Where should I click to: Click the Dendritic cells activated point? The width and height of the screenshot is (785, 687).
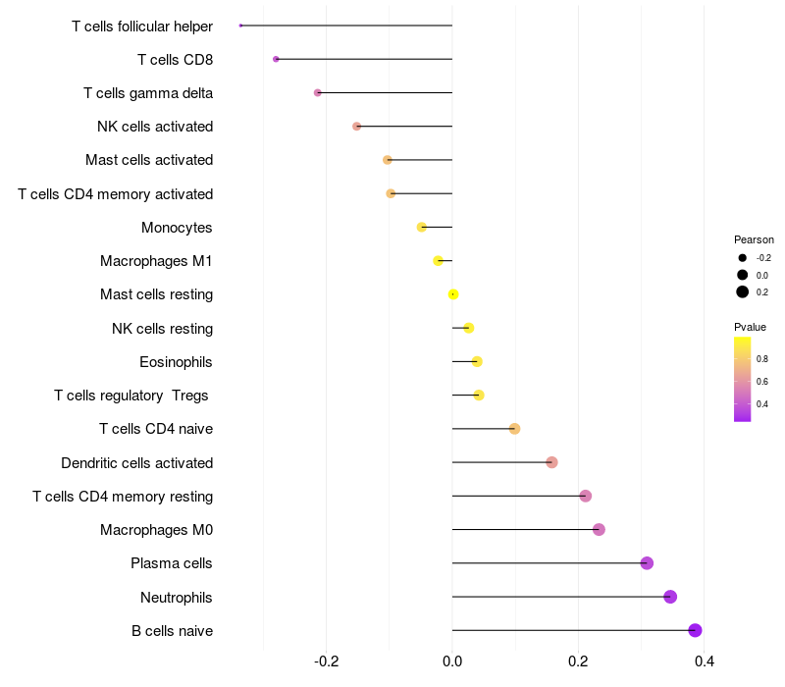(x=551, y=462)
